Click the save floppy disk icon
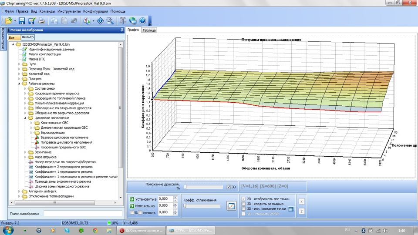 tap(22, 20)
